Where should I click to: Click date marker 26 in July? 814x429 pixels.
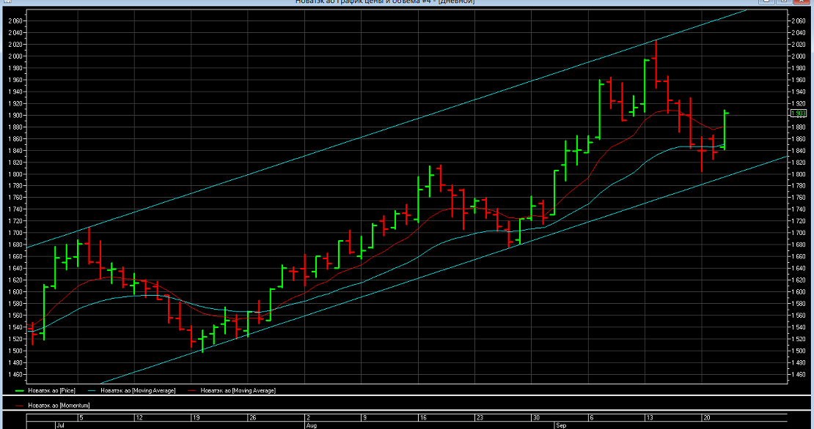tap(252, 417)
